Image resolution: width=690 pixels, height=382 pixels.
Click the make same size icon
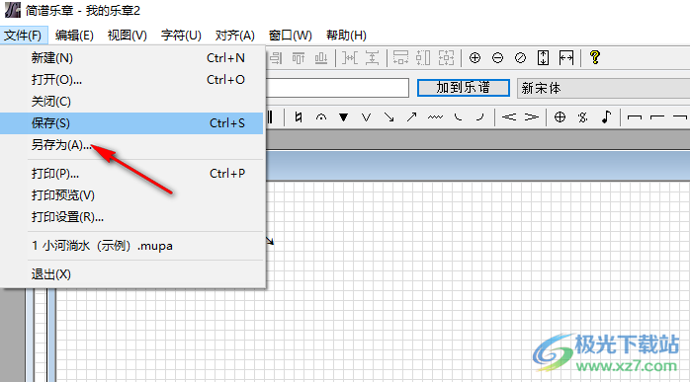(x=446, y=57)
